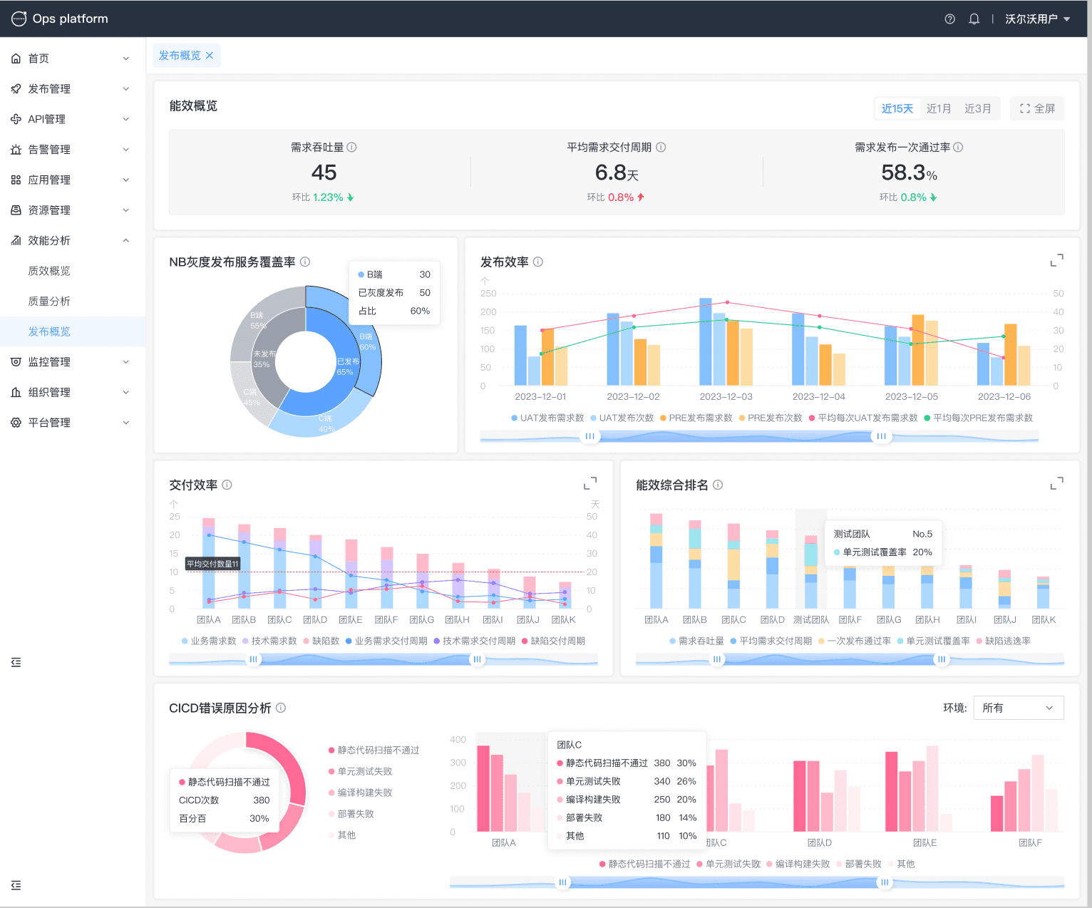
Task: Toggle UAT发布需求数 legend series
Action: (547, 418)
